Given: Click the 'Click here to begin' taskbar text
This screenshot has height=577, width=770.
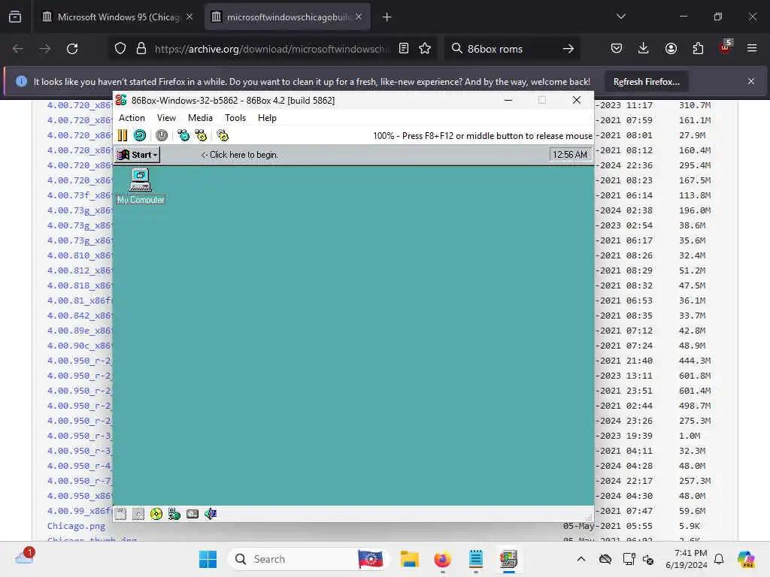Looking at the screenshot, I should tap(240, 155).
